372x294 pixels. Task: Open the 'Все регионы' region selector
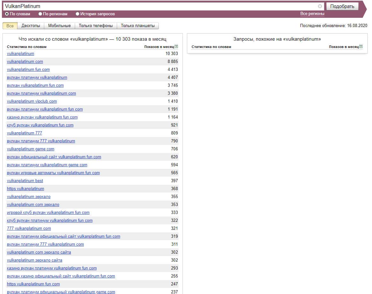(312, 14)
